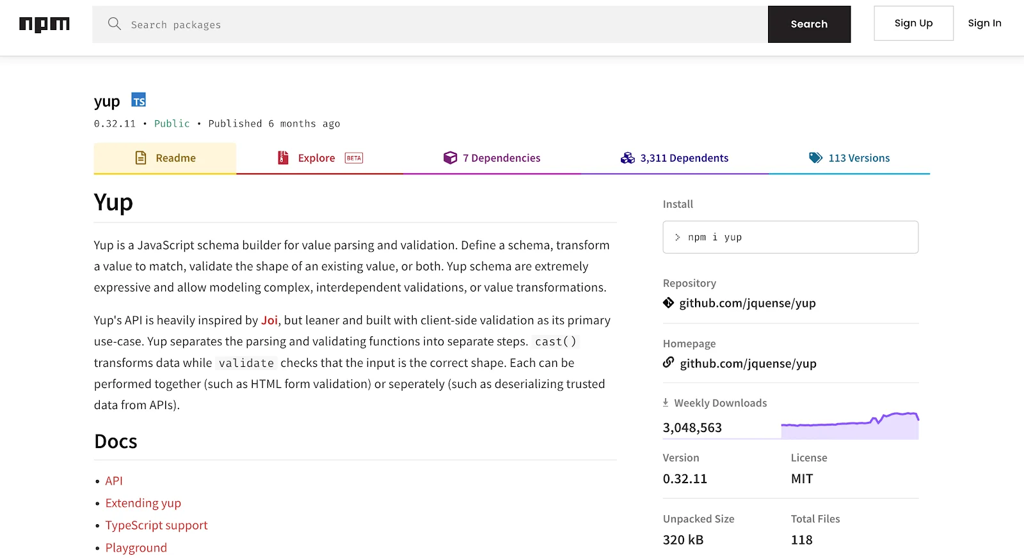Click the Homepage section label
1024x558 pixels.
tap(689, 343)
